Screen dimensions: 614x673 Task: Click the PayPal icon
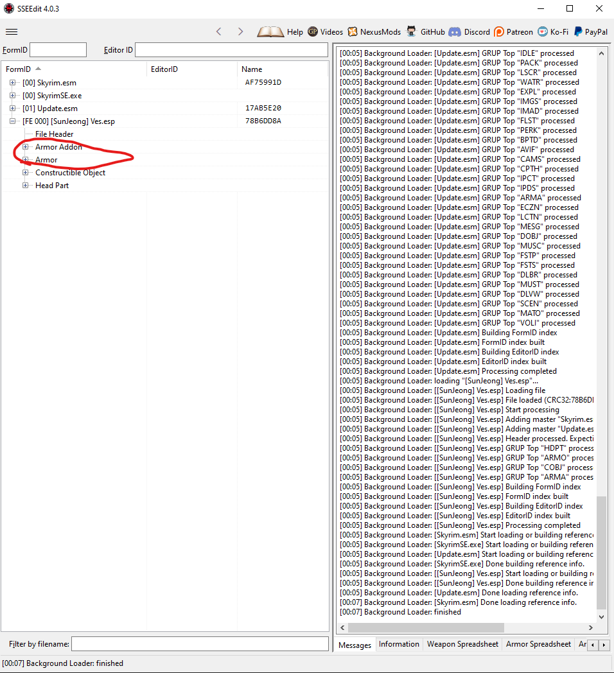pyautogui.click(x=579, y=31)
